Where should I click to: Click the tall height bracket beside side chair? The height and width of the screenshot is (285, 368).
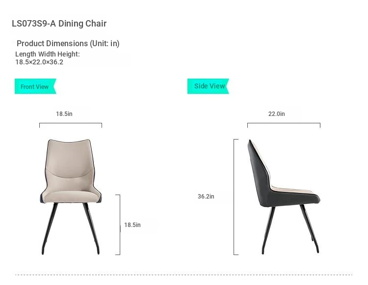236,197
